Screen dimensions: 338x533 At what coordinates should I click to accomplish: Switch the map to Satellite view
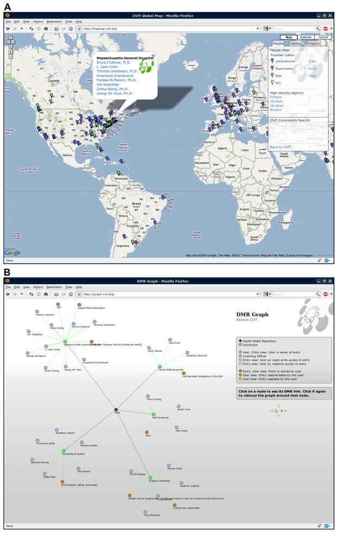click(306, 37)
